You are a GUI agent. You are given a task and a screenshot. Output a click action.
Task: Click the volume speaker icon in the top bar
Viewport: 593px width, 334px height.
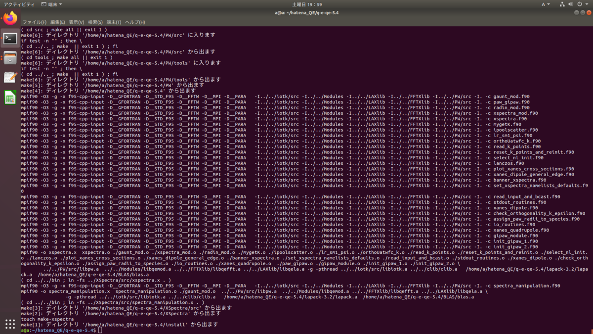coord(571,4)
